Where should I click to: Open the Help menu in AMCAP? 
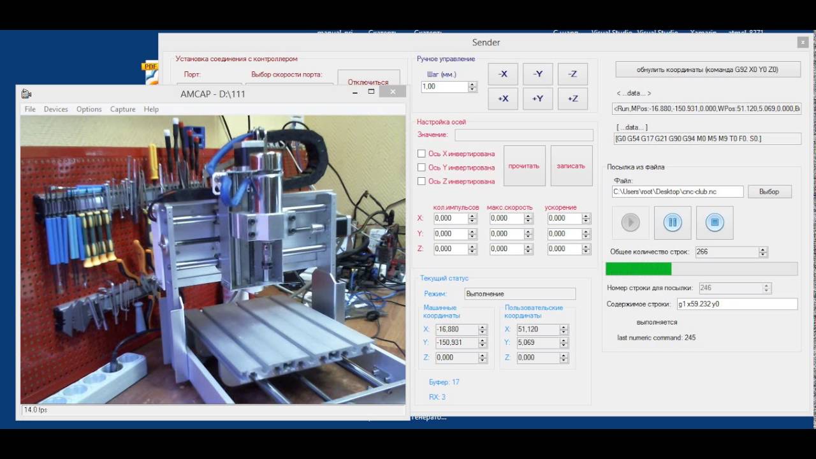tap(151, 109)
